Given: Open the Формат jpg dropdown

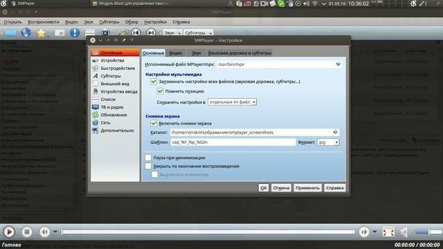Looking at the screenshot, I should (x=328, y=142).
